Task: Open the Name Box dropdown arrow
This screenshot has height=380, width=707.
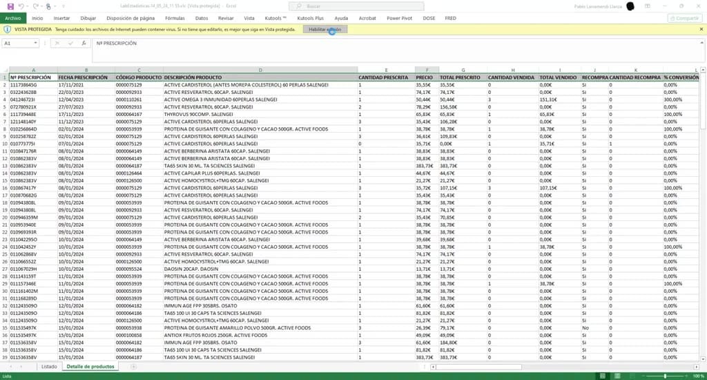Action: [35, 43]
